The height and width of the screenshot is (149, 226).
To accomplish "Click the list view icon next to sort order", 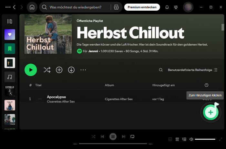I will pyautogui.click(x=216, y=70).
